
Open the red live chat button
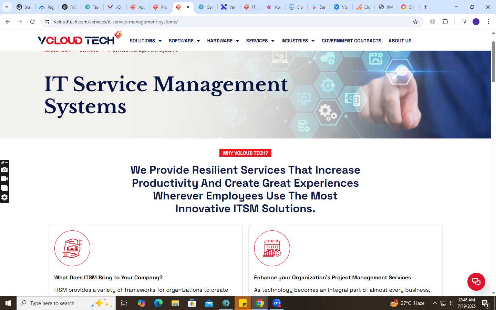click(476, 281)
